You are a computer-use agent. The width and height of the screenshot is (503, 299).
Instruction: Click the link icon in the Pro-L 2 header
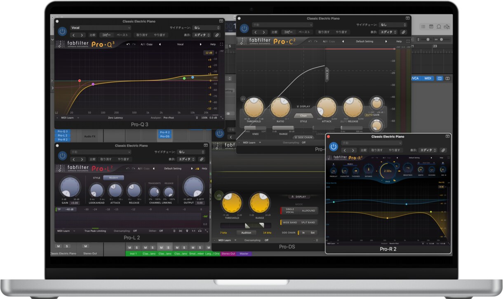[x=202, y=159]
